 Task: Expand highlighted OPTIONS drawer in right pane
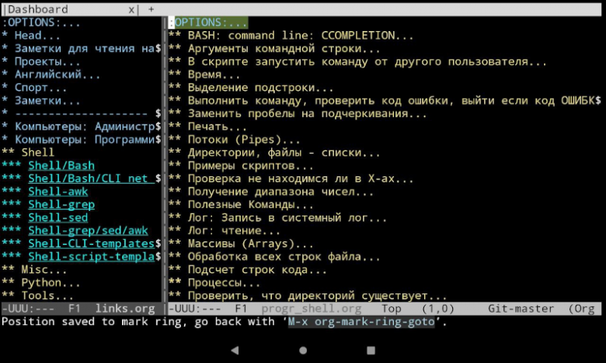click(208, 22)
